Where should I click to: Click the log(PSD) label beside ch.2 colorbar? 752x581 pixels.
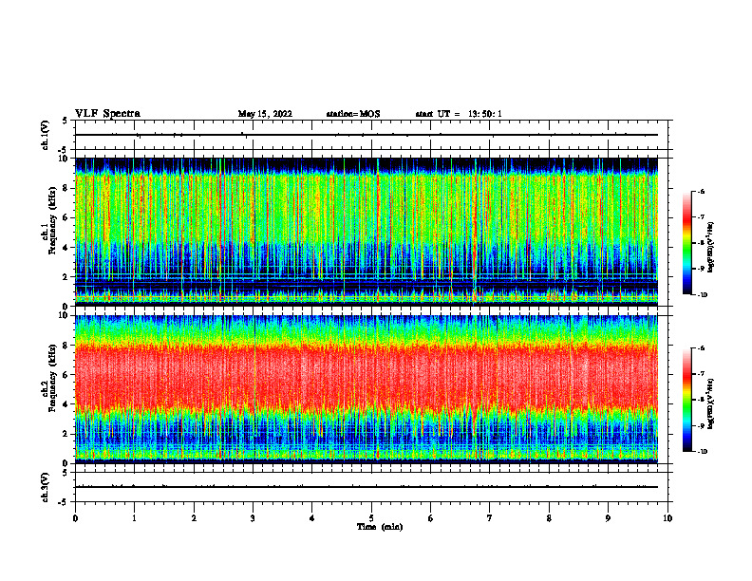coord(710,403)
